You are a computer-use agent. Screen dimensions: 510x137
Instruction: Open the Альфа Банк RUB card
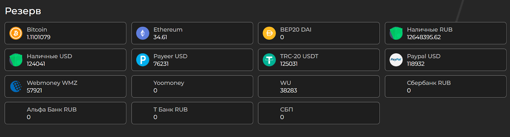pyautogui.click(x=65, y=113)
